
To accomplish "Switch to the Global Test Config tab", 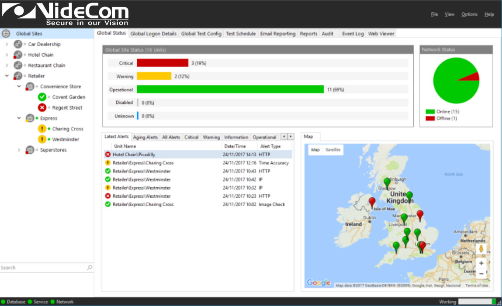I will click(x=201, y=34).
